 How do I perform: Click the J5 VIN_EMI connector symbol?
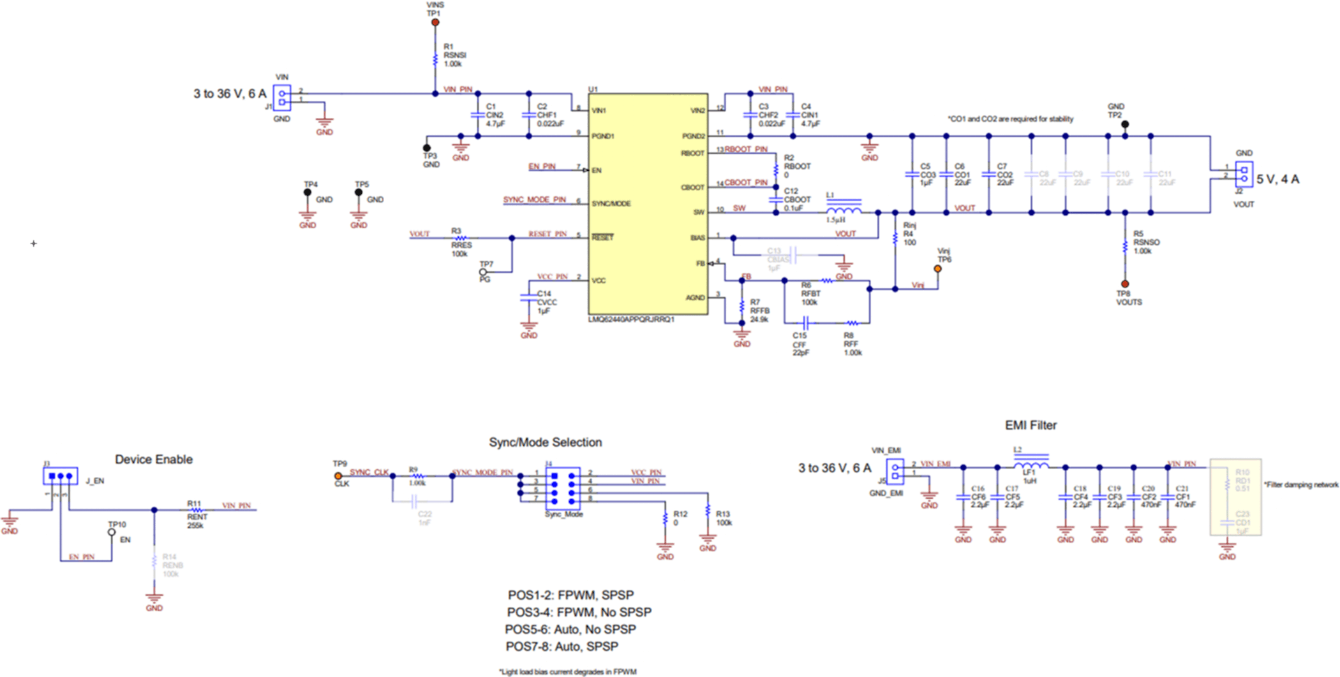tap(895, 472)
